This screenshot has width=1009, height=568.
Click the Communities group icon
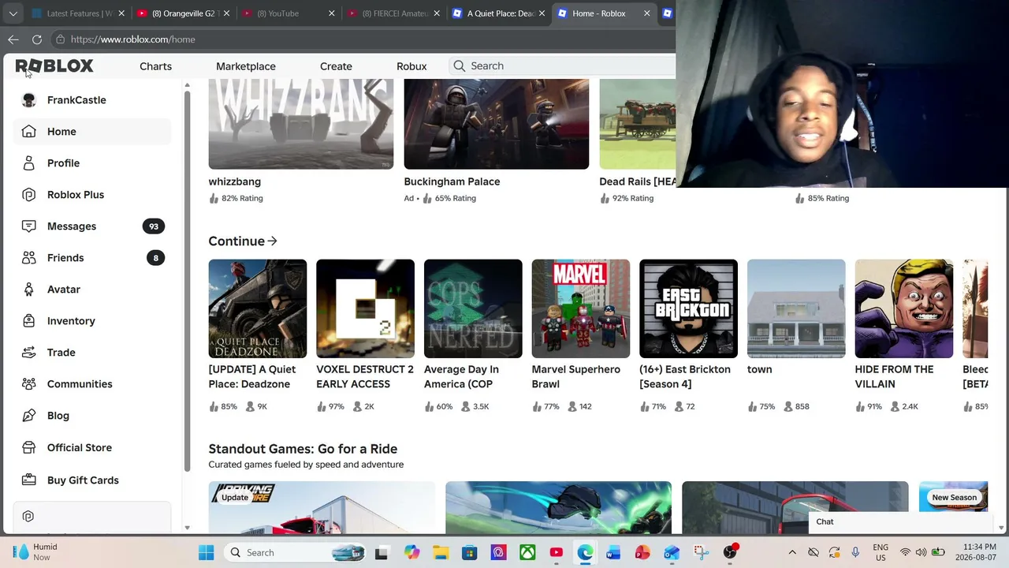coord(29,384)
